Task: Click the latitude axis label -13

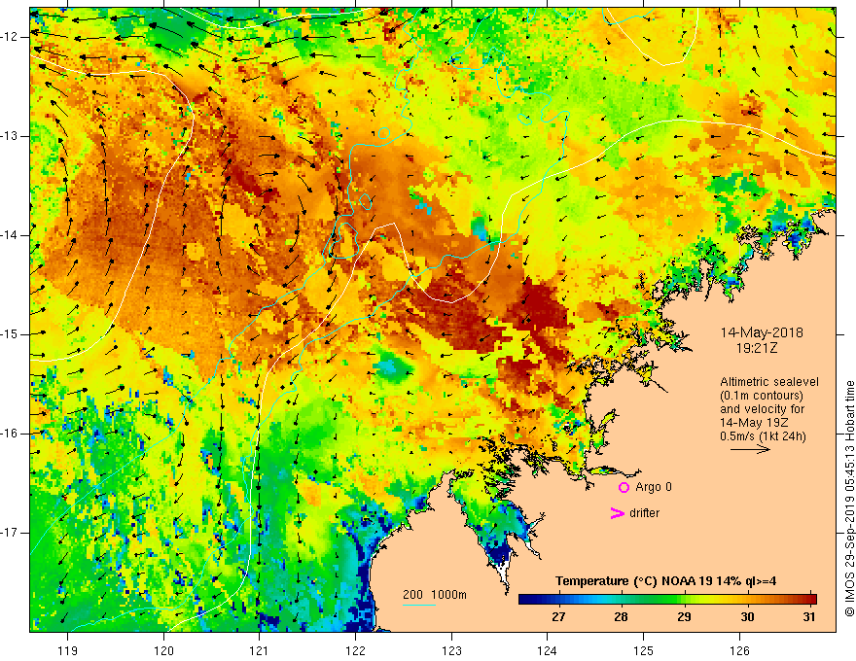Action: click(10, 136)
